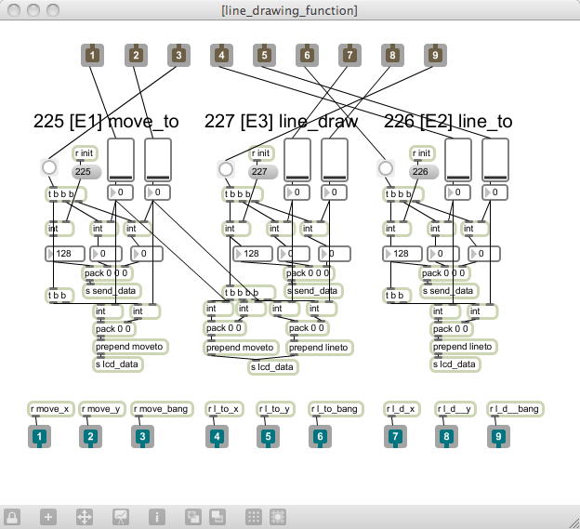Viewport: 580px width, 529px height.
Task: Click the lock patcher icon in bottom toolbar
Action: (12, 517)
